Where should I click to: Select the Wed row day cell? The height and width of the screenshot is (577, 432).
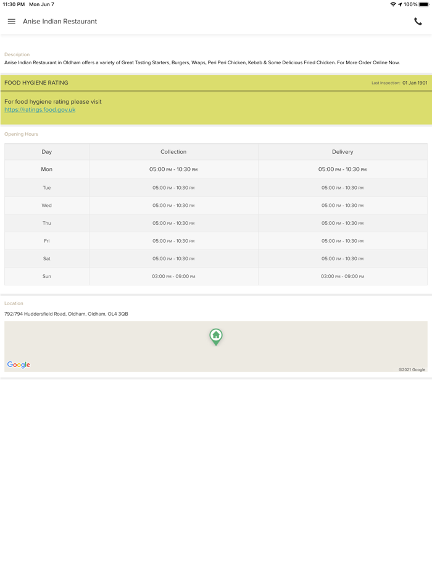click(x=47, y=205)
